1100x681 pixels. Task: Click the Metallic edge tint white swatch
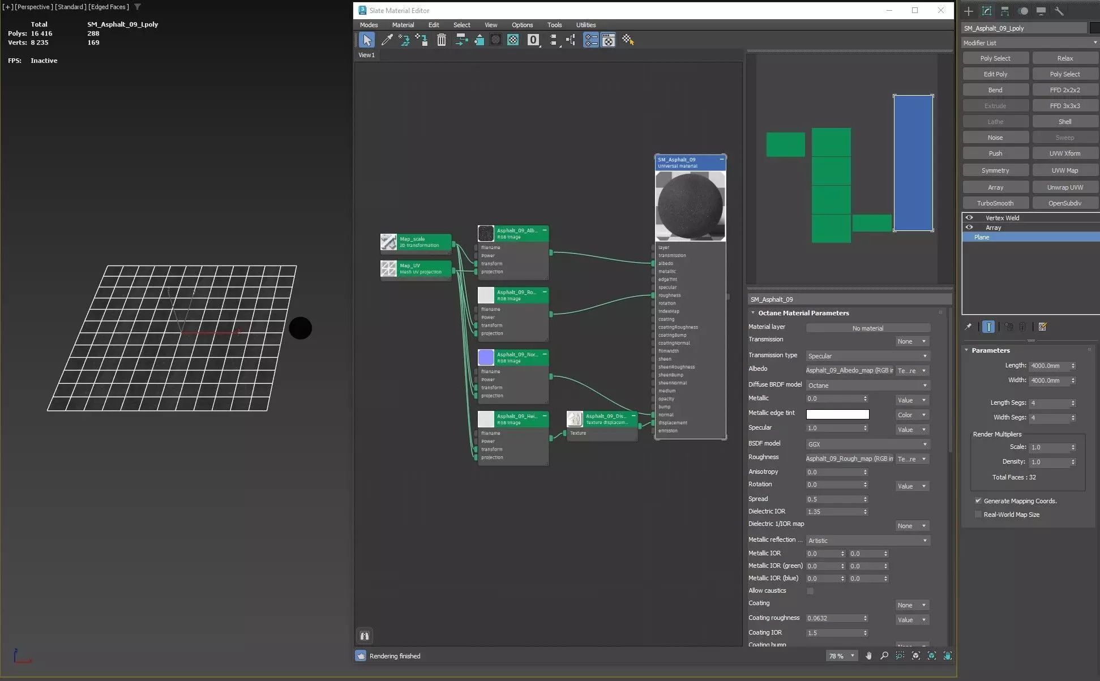[837, 414]
